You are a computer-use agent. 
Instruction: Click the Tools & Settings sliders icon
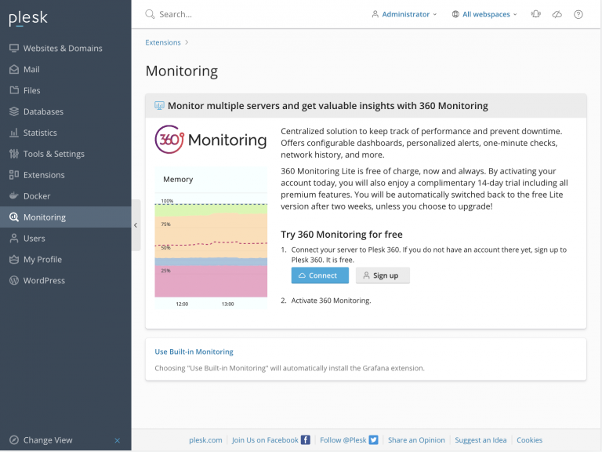click(x=14, y=154)
